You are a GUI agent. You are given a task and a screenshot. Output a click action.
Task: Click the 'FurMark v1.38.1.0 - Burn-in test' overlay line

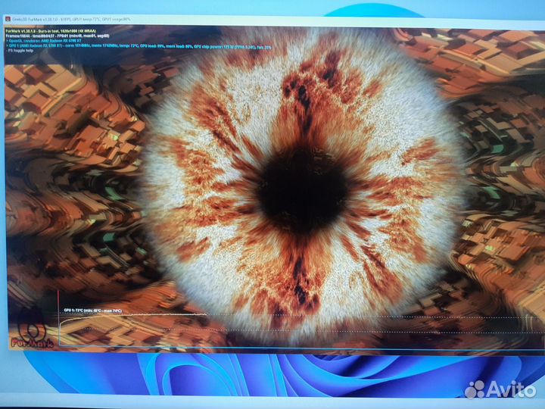coord(51,31)
